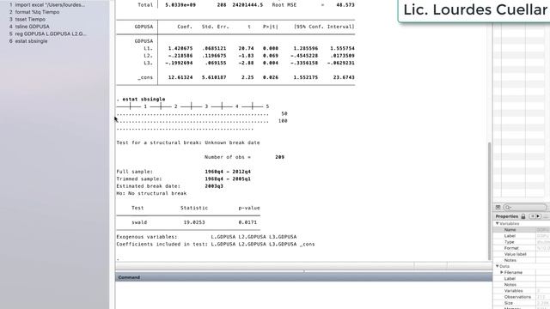Click 'Ho: No structural break' line

click(151, 193)
